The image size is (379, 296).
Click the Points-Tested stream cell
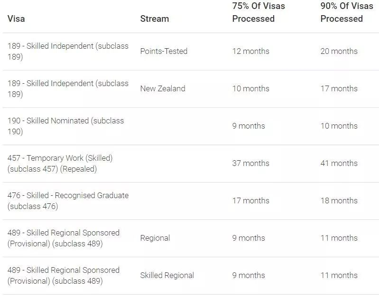tap(164, 51)
